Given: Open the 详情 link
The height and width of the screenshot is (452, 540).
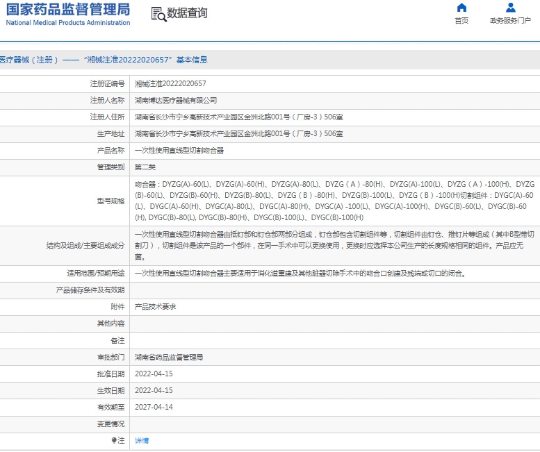Looking at the screenshot, I should tap(142, 440).
